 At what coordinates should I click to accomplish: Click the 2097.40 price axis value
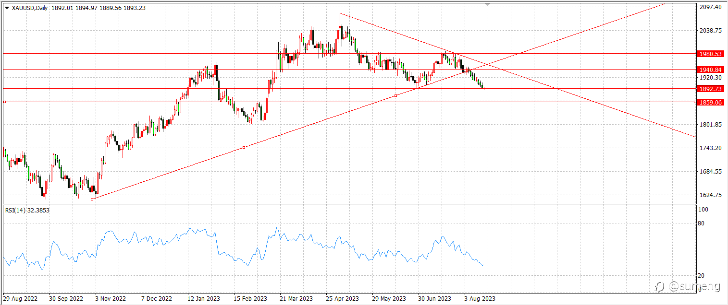(x=711, y=7)
